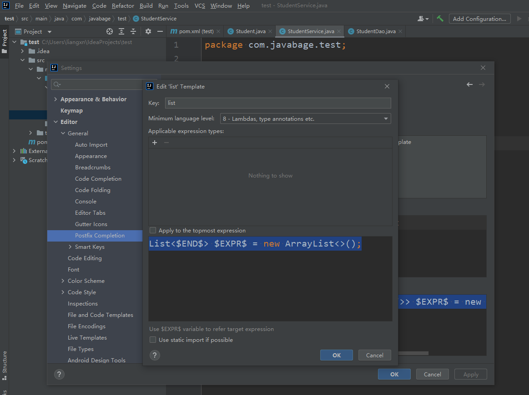This screenshot has width=529, height=395.
Task: Open the Structure tool window side button
Action: 5,365
